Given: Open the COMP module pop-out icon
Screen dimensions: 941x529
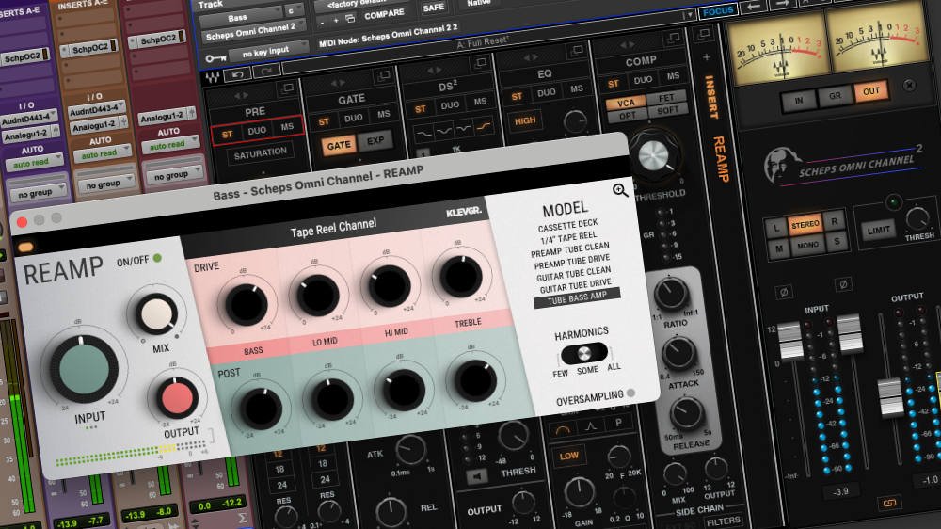Looking at the screenshot, I should point(674,38).
